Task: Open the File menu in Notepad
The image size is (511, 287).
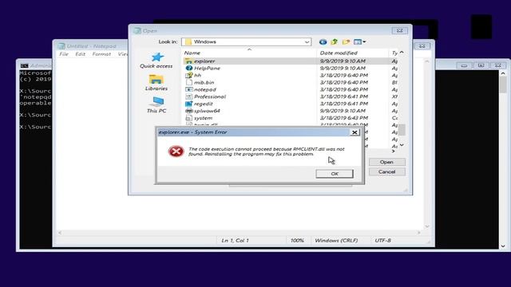Action: pos(64,54)
